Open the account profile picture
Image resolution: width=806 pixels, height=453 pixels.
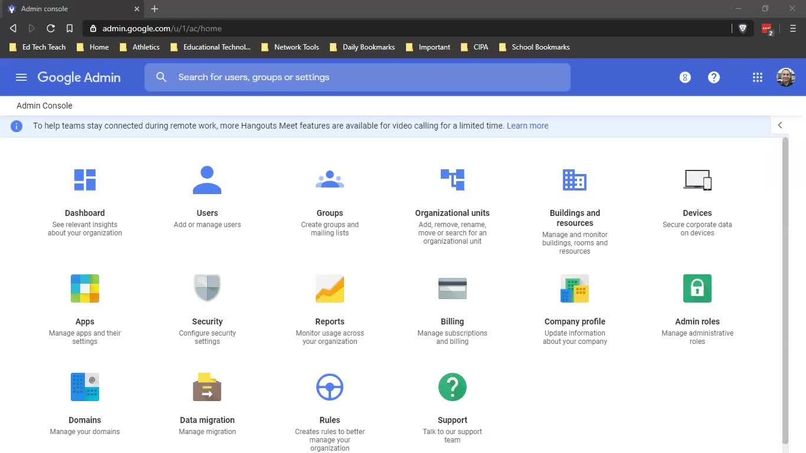coord(786,77)
